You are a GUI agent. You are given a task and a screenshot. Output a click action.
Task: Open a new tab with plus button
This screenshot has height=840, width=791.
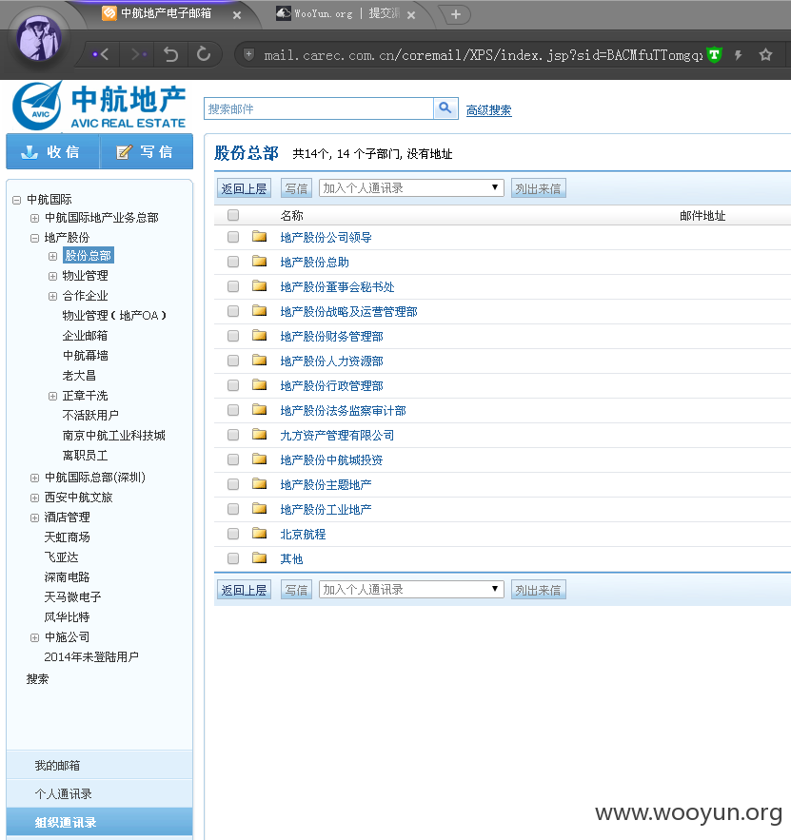[x=456, y=14]
